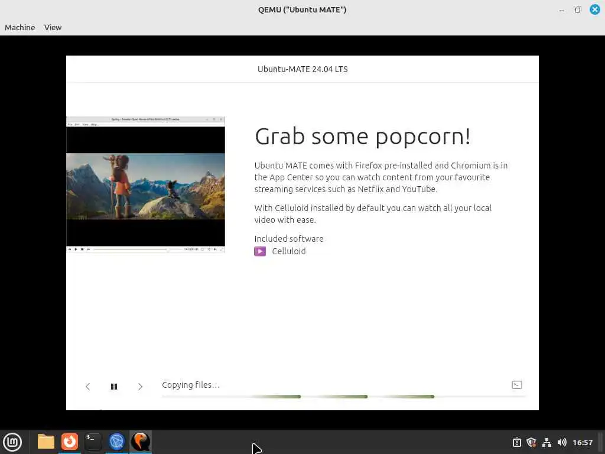The width and height of the screenshot is (605, 454).
Task: Open the Terminal from the taskbar
Action: click(x=93, y=442)
